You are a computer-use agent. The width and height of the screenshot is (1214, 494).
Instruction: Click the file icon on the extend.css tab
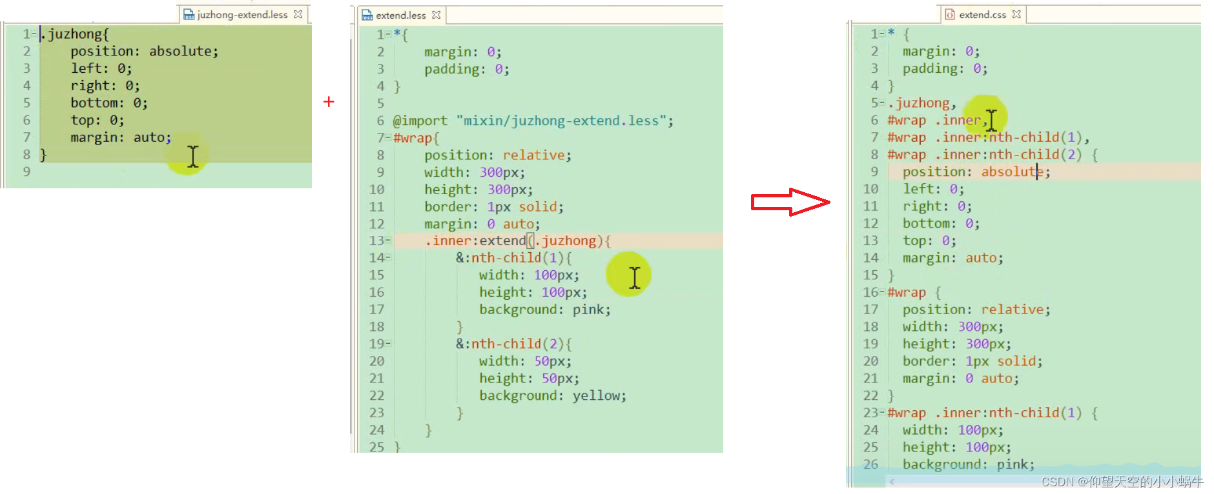(950, 14)
